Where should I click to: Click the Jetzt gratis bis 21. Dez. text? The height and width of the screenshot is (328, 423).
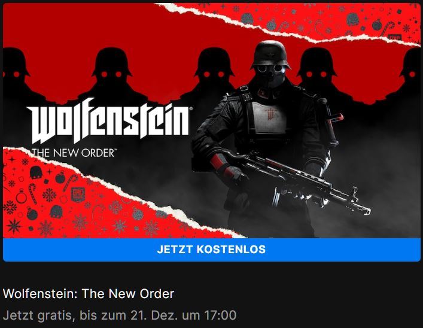point(120,315)
